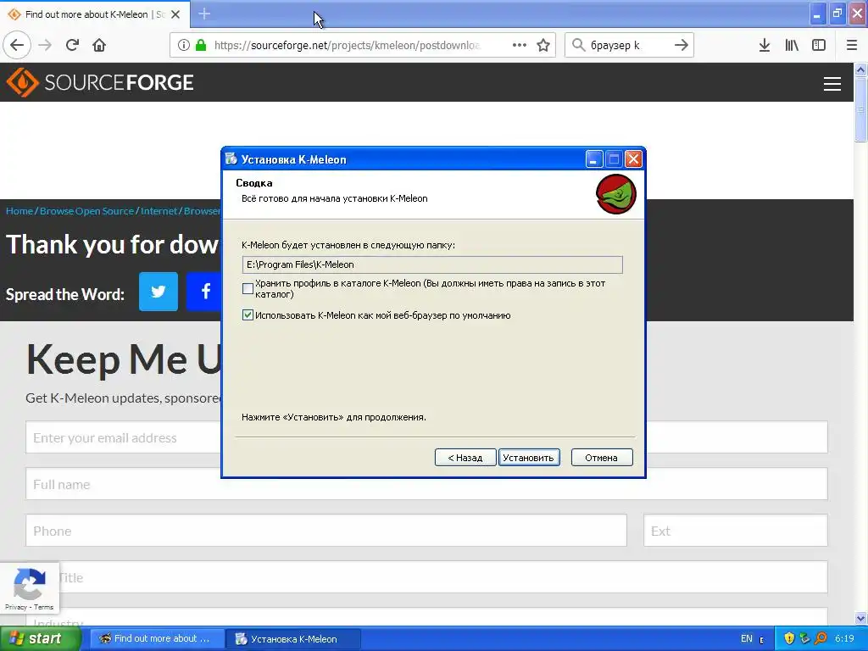Click the EN language indicator
This screenshot has width=868, height=651.
[x=746, y=638]
